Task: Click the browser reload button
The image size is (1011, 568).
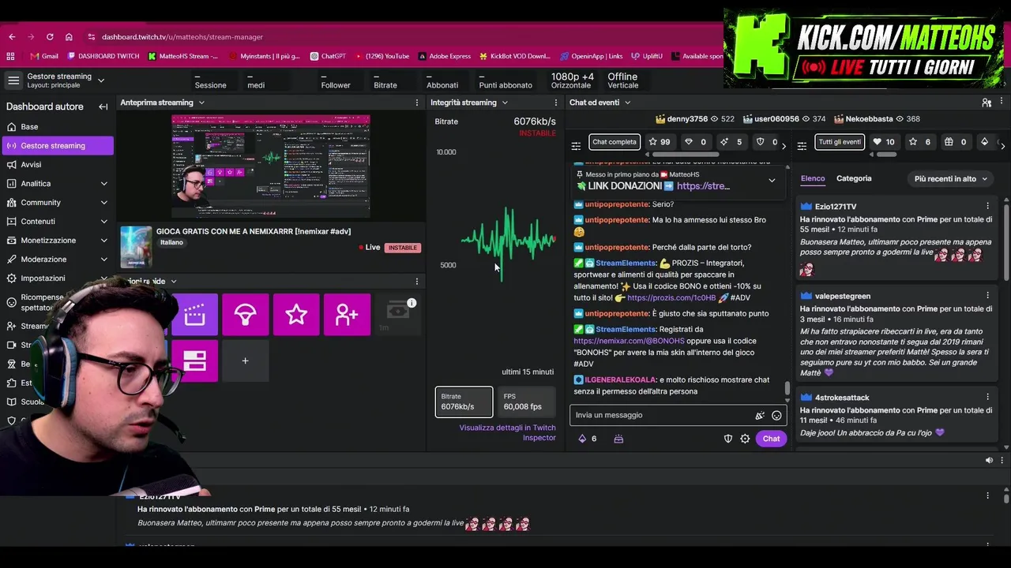Action: (50, 37)
